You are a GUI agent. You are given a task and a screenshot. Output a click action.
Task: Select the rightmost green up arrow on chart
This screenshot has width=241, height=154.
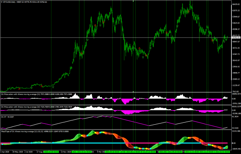pos(224,41)
